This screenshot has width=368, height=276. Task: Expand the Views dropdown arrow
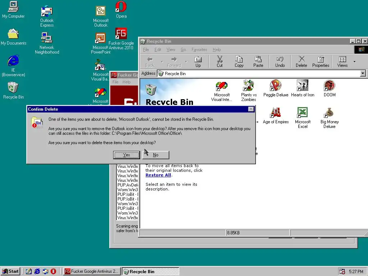coord(354,62)
